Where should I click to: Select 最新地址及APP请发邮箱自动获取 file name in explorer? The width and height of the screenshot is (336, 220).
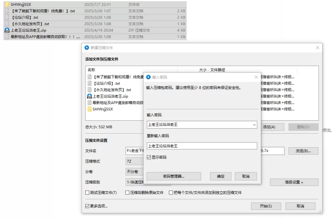(x=45, y=37)
